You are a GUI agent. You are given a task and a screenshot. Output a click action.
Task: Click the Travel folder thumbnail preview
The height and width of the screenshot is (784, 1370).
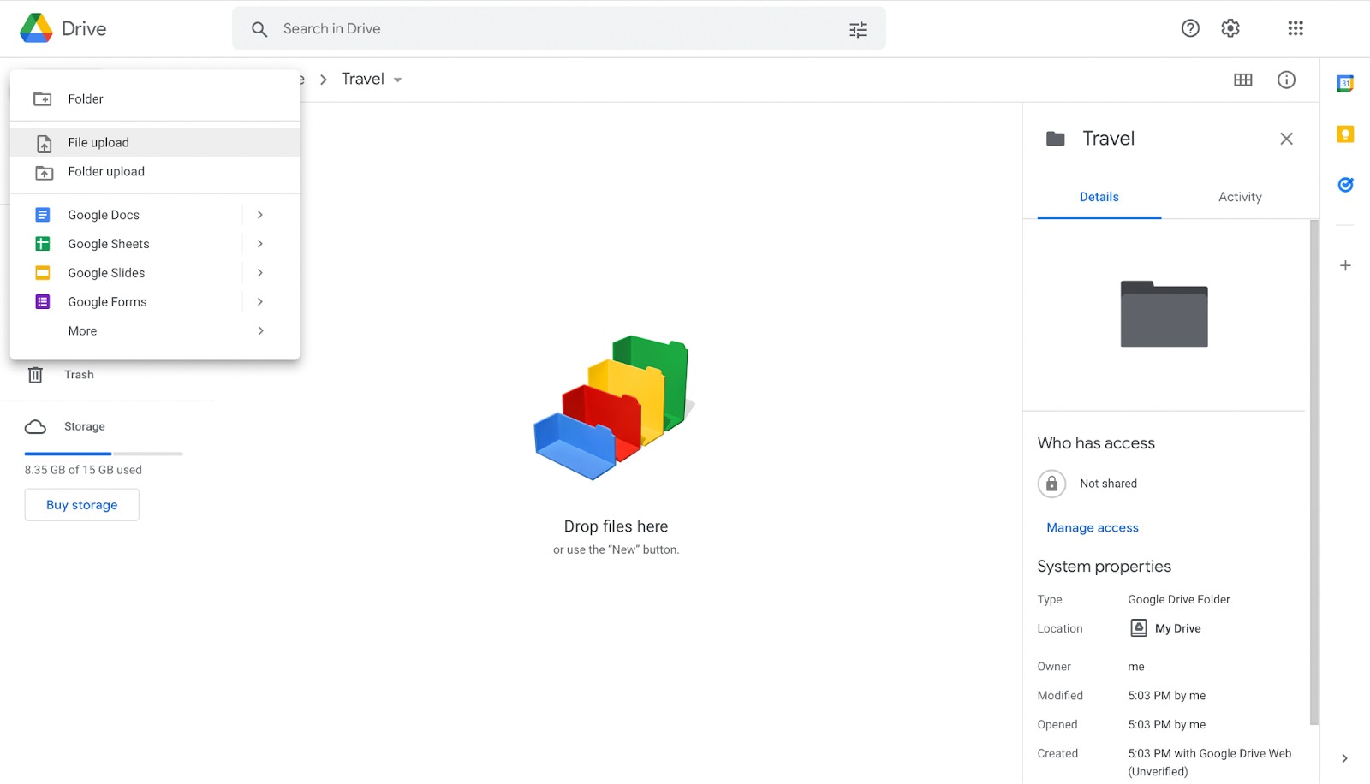pos(1164,314)
